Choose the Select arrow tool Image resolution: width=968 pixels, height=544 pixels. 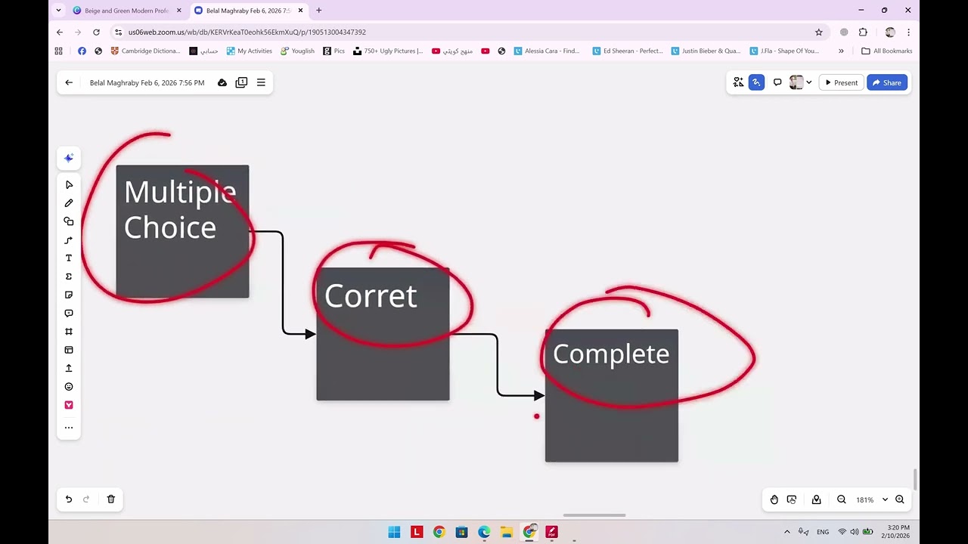coord(69,184)
